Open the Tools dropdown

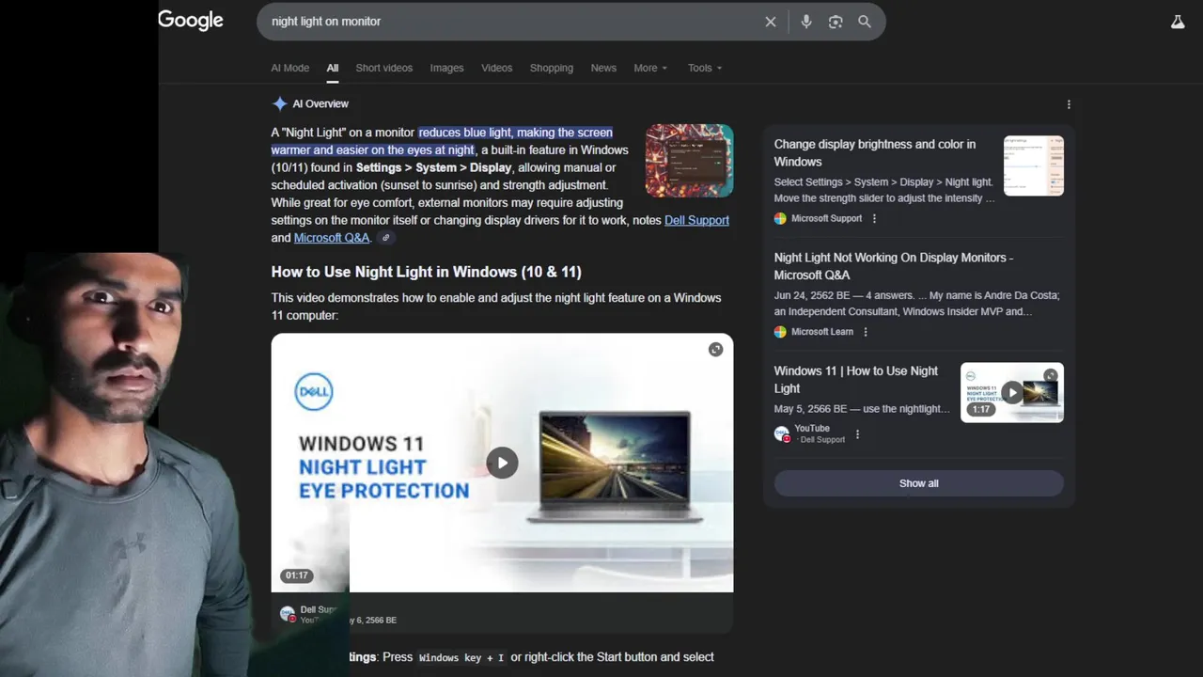click(705, 68)
